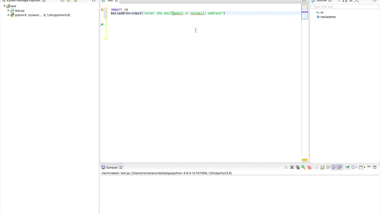The height and width of the screenshot is (214, 380).
Task: Toggle Scroll Lock in the Console
Action: click(x=323, y=167)
